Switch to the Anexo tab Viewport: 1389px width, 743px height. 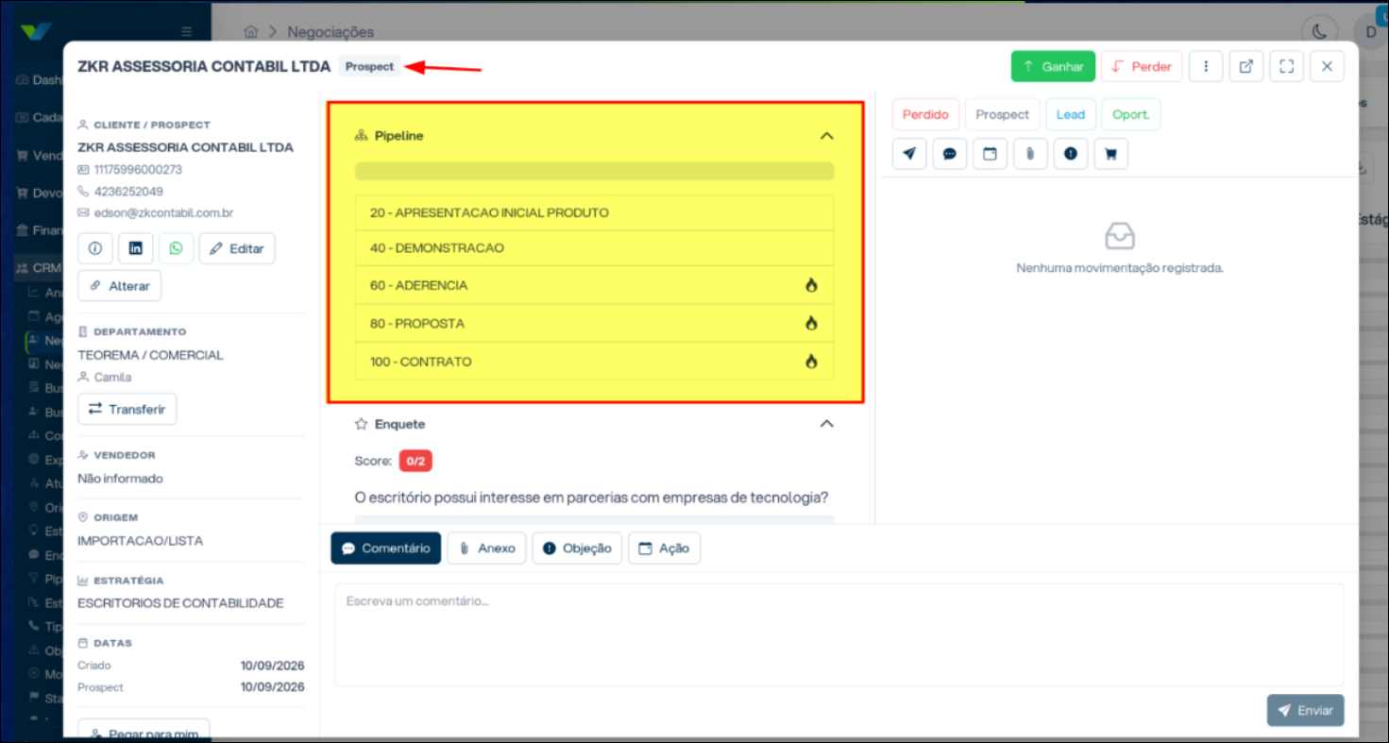(486, 549)
